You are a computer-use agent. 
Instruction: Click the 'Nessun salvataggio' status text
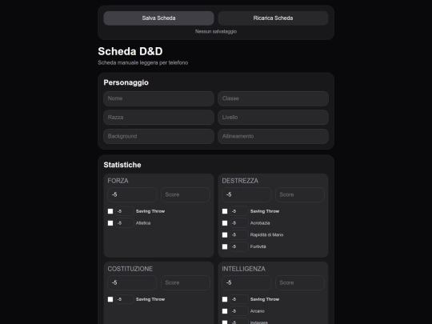point(216,32)
